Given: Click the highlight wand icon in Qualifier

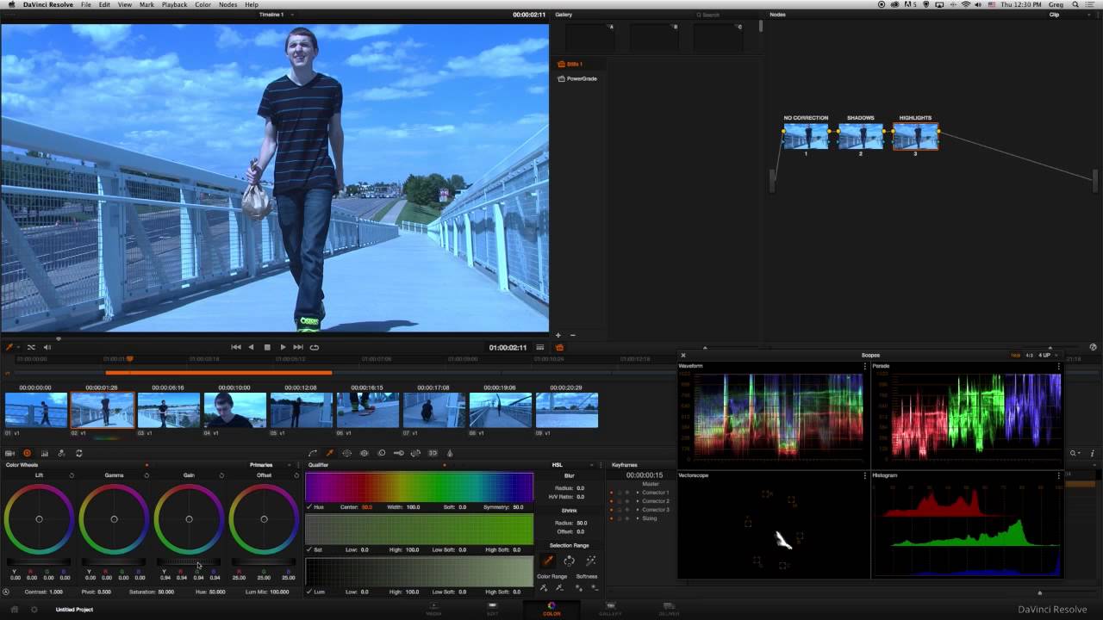Looking at the screenshot, I should 590,561.
